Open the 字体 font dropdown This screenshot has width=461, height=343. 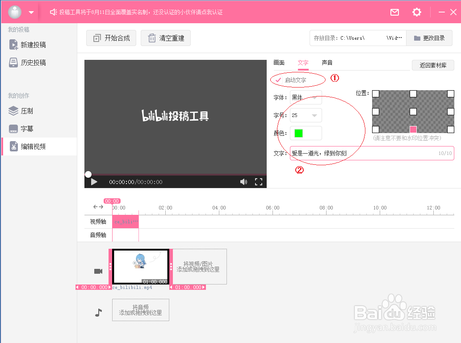306,97
